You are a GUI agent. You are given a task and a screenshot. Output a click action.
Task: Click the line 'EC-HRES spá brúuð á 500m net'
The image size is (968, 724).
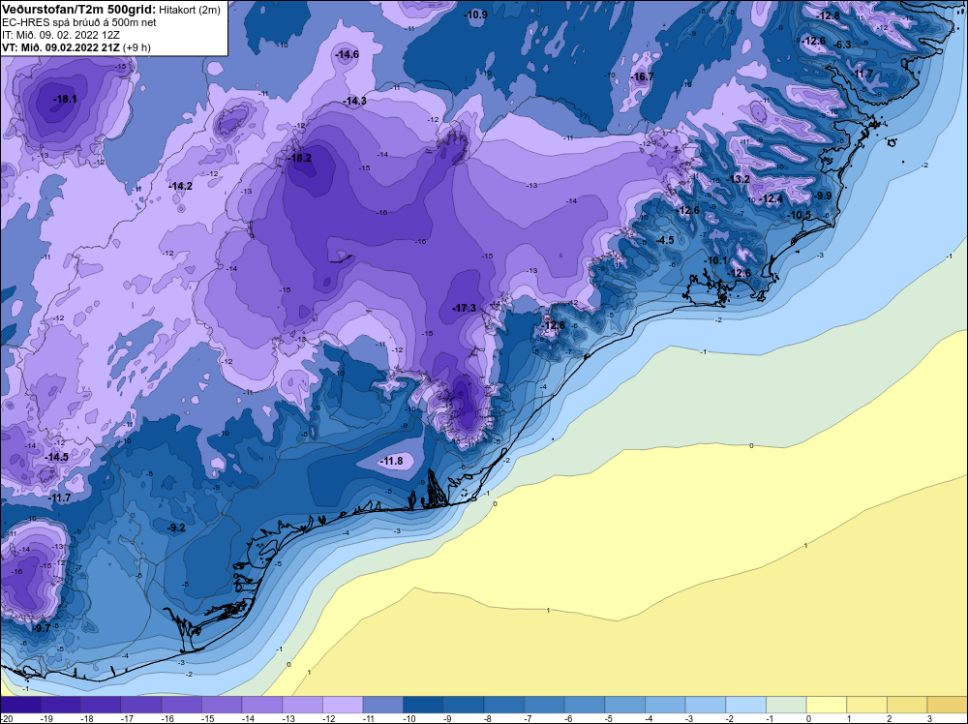click(79, 22)
